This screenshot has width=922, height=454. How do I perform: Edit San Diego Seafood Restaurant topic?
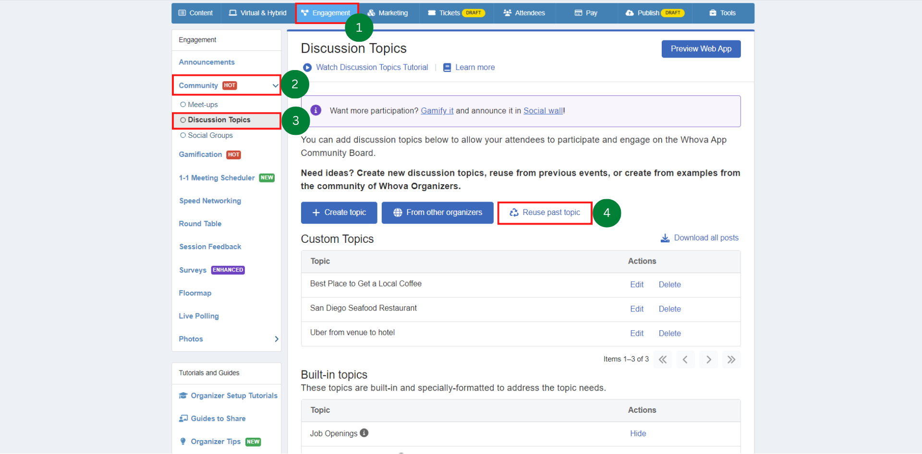637,309
